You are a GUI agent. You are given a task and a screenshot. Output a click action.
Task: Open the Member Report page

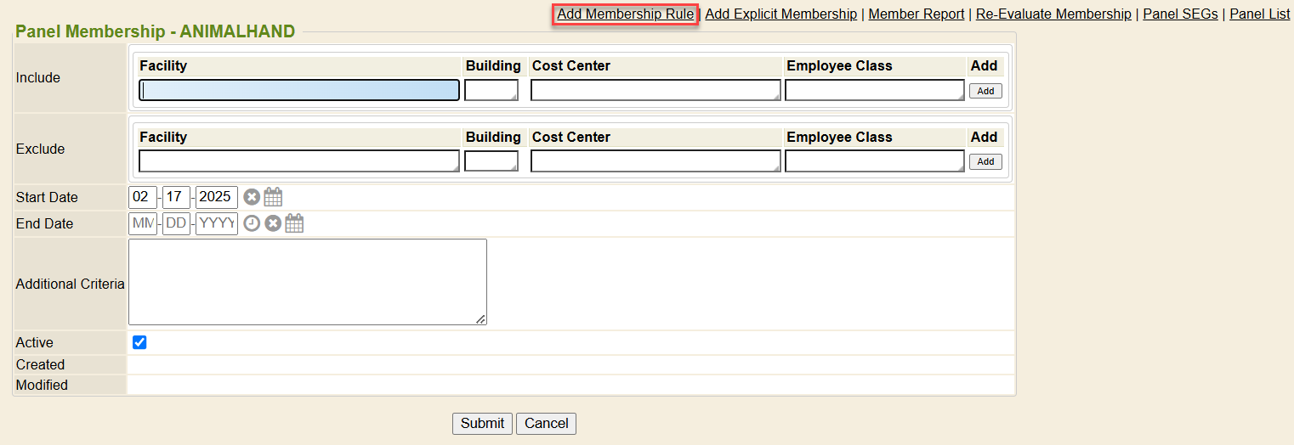[916, 14]
